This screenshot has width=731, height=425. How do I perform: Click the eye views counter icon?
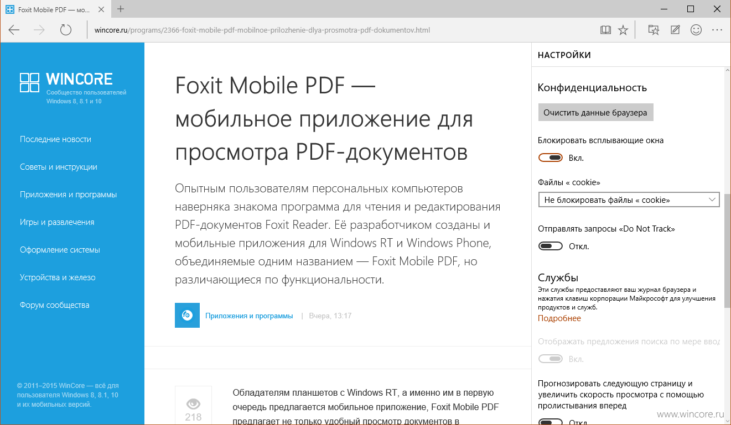(x=193, y=403)
